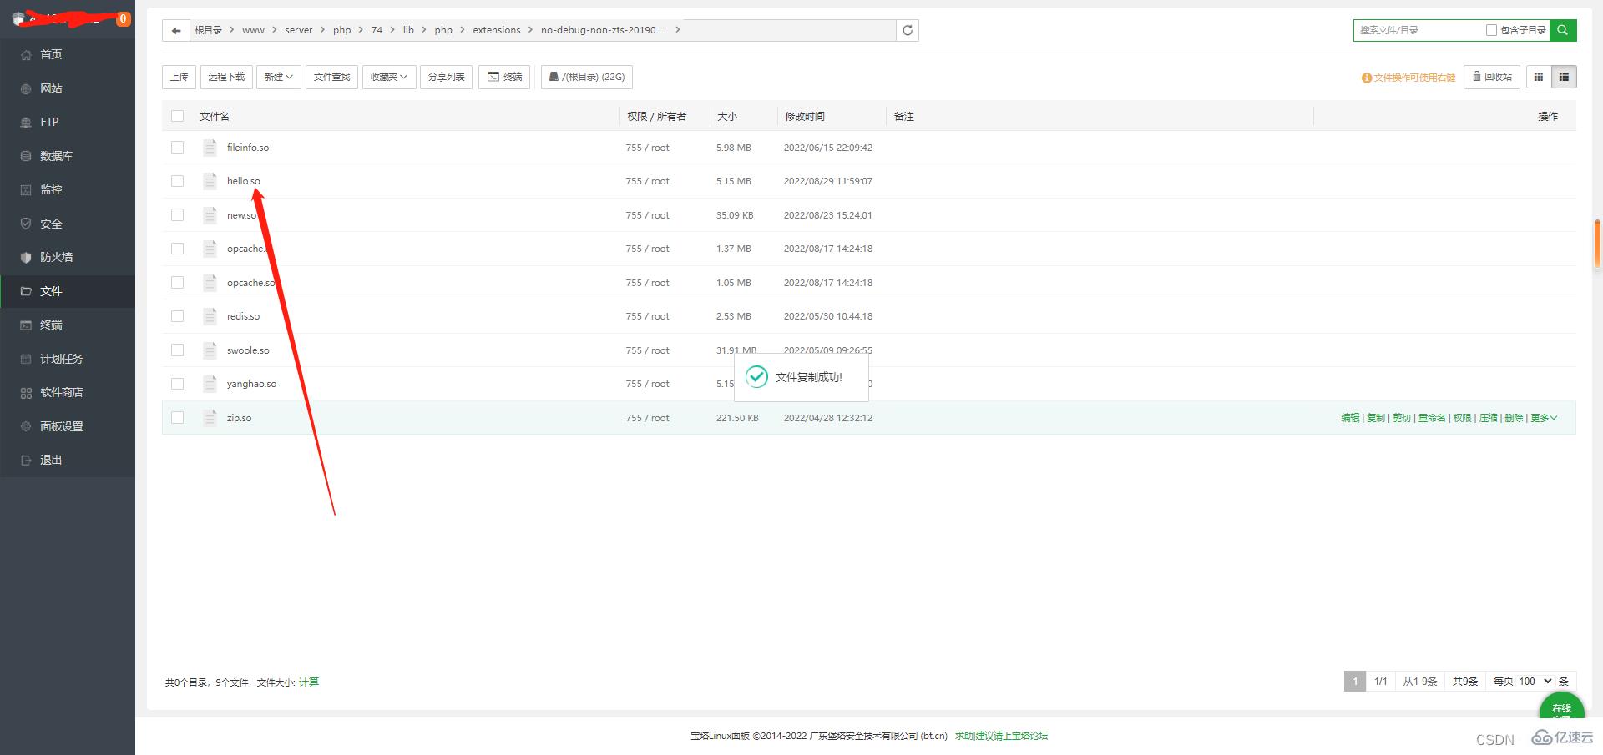Check the redis.so row checkbox
The width and height of the screenshot is (1603, 755).
click(177, 316)
